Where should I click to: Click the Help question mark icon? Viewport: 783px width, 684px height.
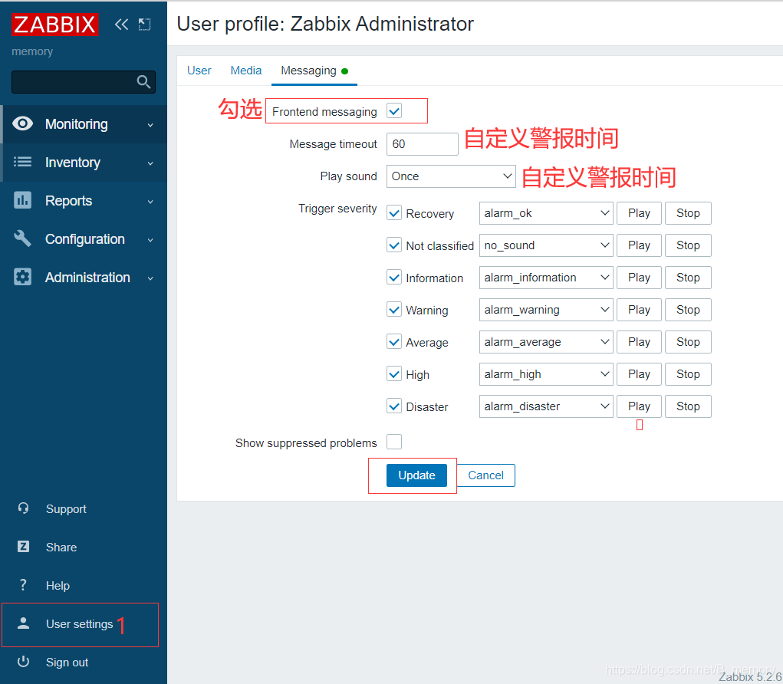click(x=23, y=585)
